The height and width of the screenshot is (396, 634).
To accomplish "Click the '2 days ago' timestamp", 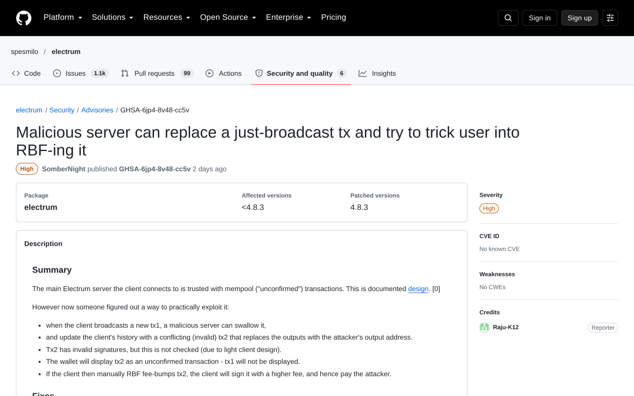I will point(210,169).
